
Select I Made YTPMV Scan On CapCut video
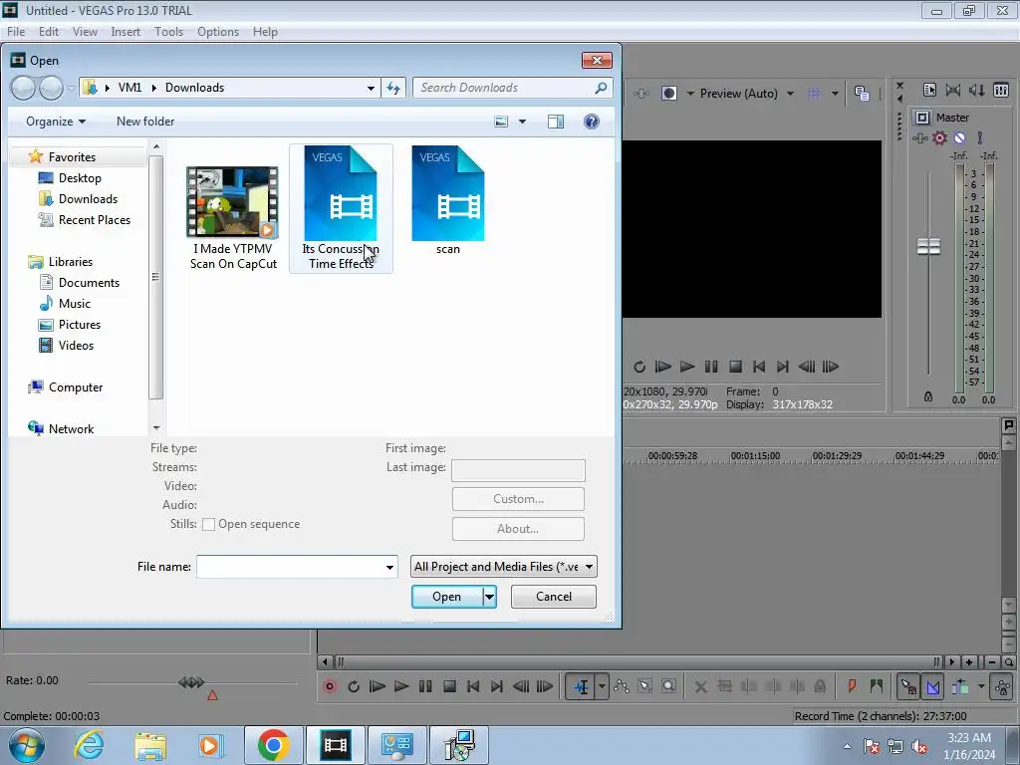click(233, 218)
